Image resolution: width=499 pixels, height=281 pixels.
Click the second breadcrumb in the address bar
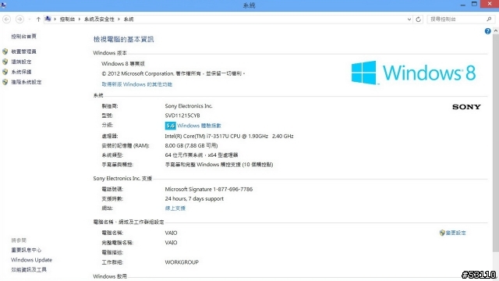tap(99, 20)
